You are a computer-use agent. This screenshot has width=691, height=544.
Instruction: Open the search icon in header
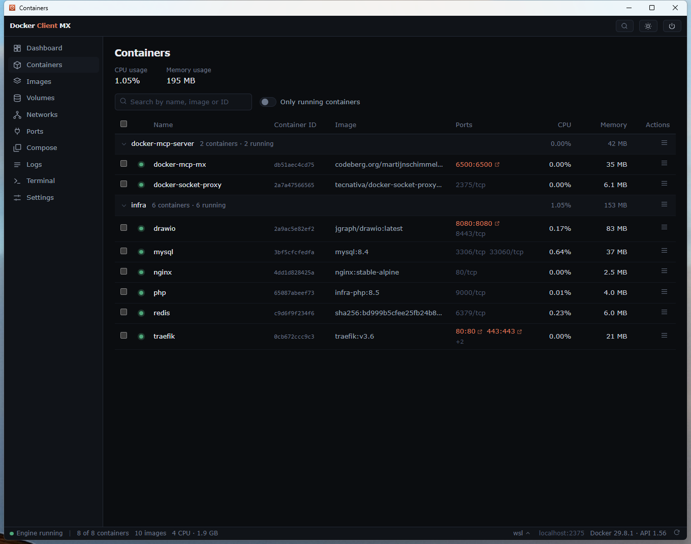click(624, 26)
